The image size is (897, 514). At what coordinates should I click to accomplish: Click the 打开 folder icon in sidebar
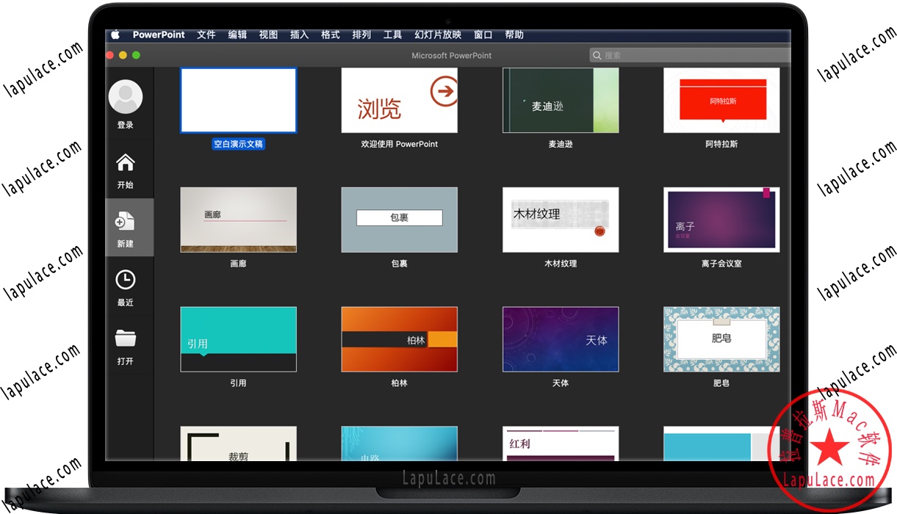[126, 339]
